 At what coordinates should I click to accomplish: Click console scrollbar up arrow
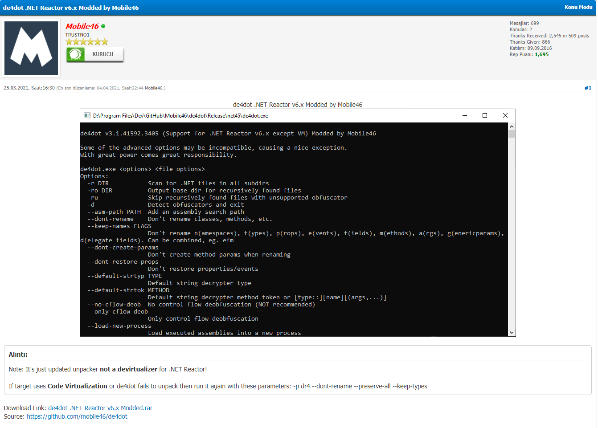512,126
